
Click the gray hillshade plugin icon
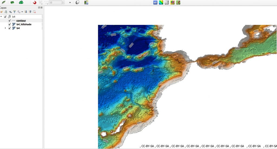[x=167, y=2]
